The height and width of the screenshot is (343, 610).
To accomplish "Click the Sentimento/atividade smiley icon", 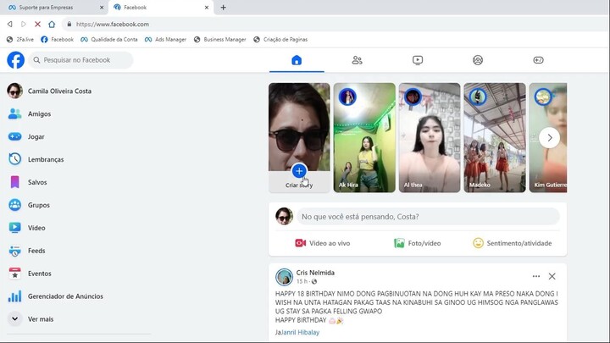I will (x=478, y=243).
